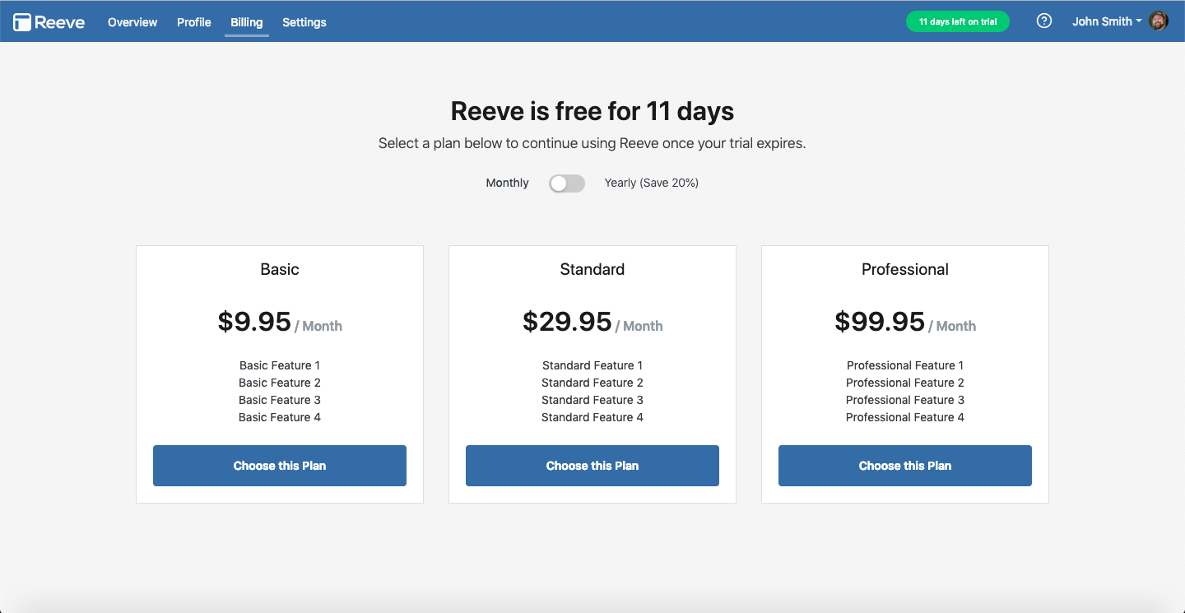Expand the John Smith user dropdown
Image resolution: width=1185 pixels, height=613 pixels.
(x=1107, y=21)
